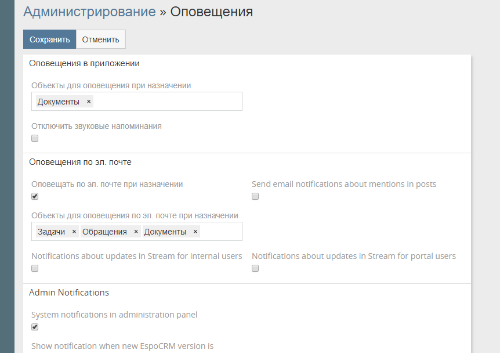
Task: Toggle Stream update notifications for portal users
Action: (255, 268)
